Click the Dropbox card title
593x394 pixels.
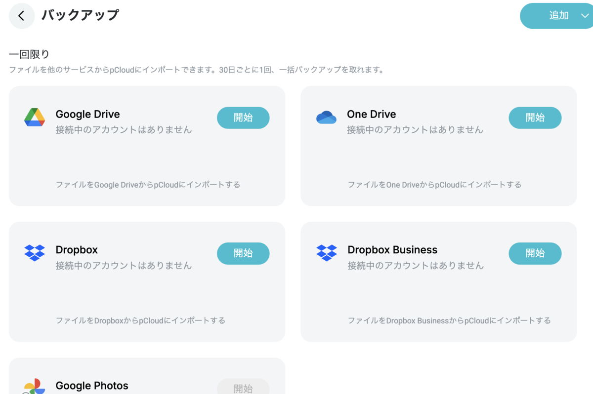click(77, 250)
